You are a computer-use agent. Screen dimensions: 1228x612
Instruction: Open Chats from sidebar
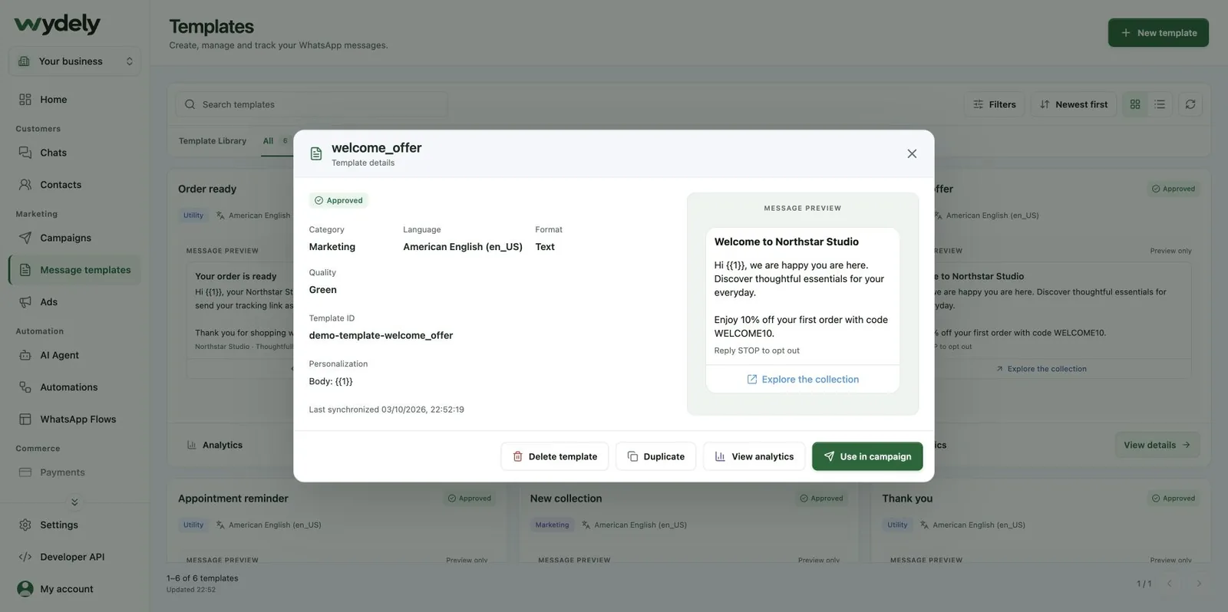[74, 153]
